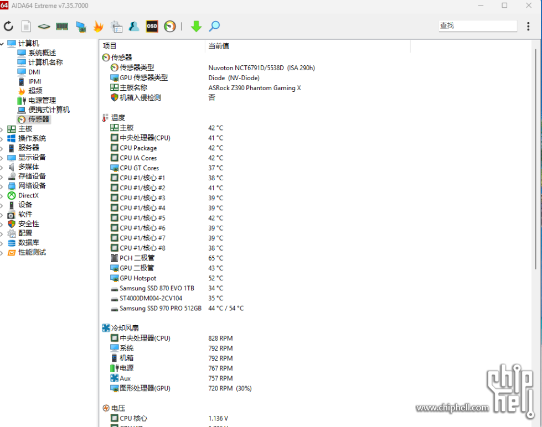Viewport: 542px width, 427px height.
Task: Expand the 网络设备 tree node
Action: (x=2, y=186)
